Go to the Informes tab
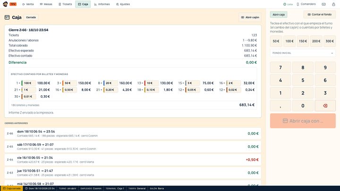Screen dimensions: 340x191 click(x=102, y=4)
